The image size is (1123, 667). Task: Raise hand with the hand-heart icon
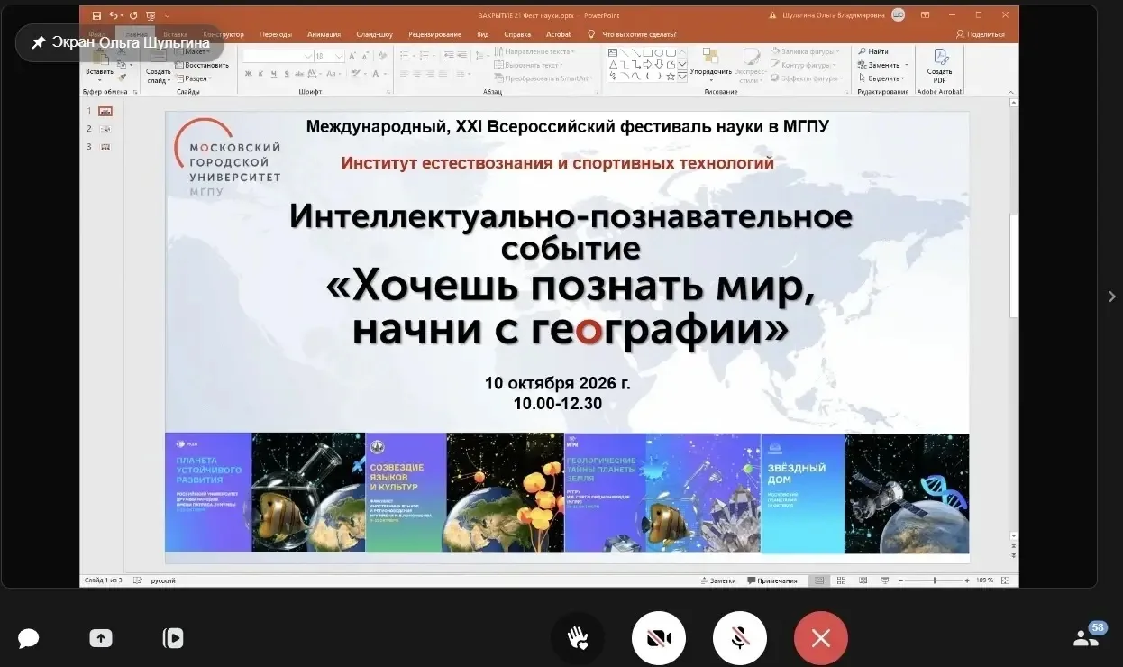(578, 638)
